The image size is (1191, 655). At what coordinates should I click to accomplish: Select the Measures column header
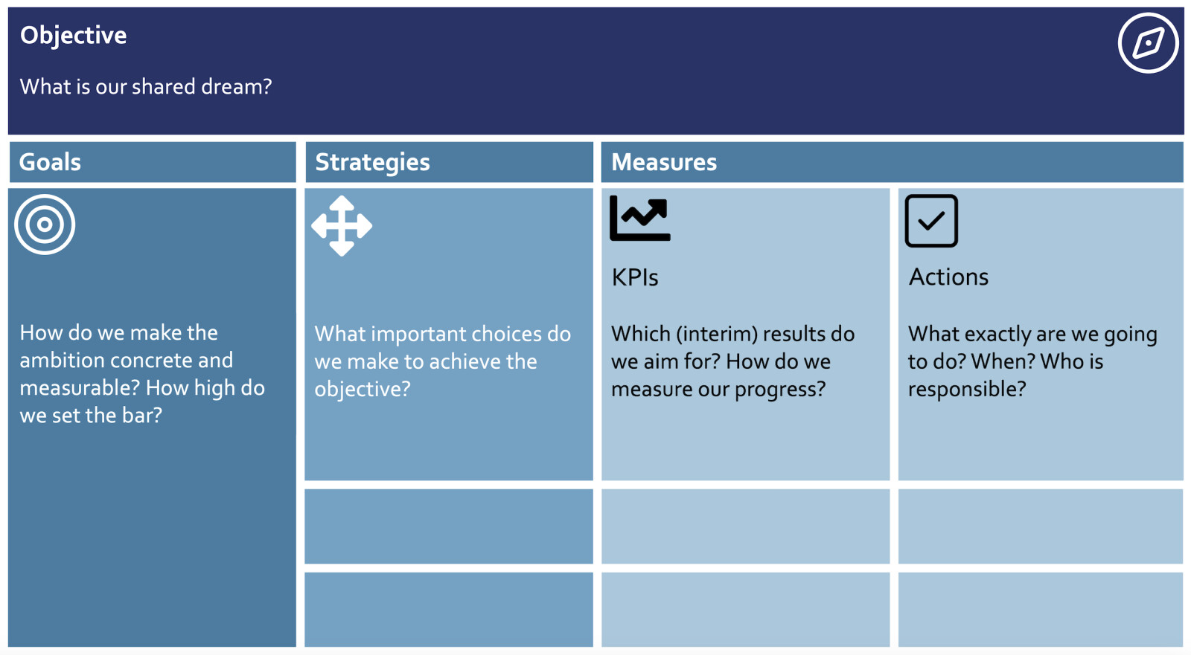[x=892, y=162]
